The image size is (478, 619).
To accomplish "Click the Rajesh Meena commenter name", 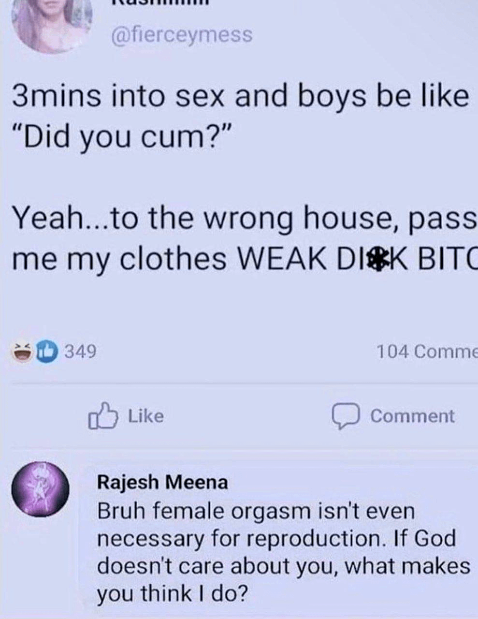I will coord(163,482).
